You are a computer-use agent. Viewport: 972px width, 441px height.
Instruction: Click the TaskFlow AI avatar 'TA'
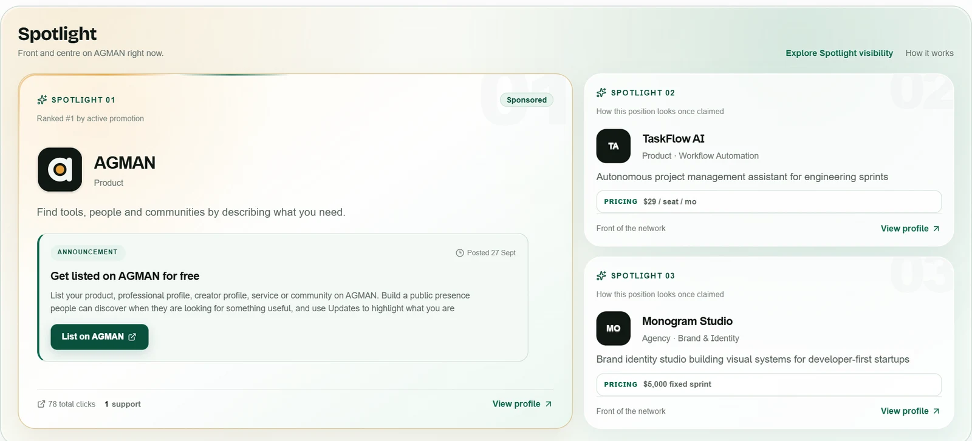[x=614, y=146]
